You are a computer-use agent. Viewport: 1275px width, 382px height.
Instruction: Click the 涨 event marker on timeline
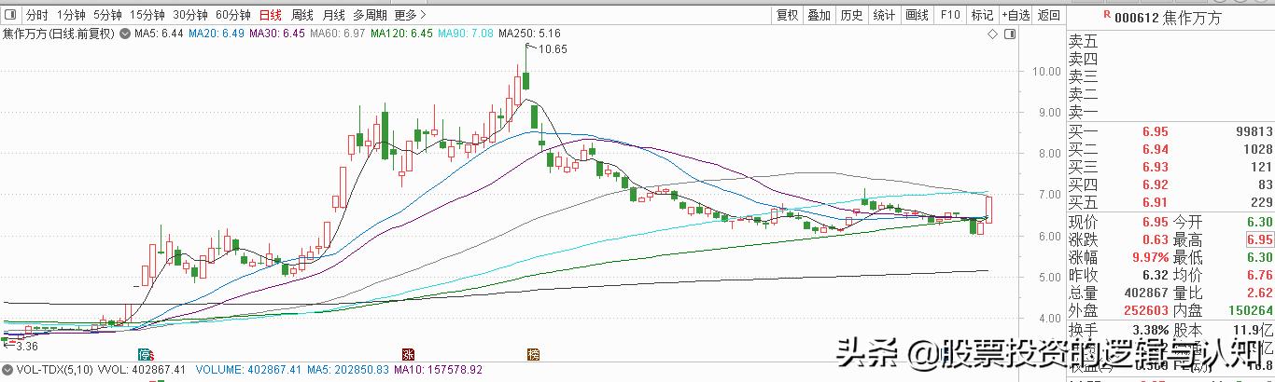click(x=408, y=354)
